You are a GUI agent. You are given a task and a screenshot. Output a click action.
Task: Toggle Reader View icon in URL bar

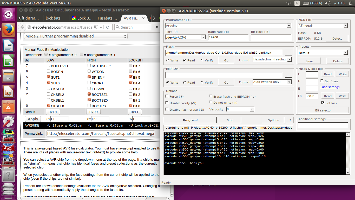(x=96, y=27)
